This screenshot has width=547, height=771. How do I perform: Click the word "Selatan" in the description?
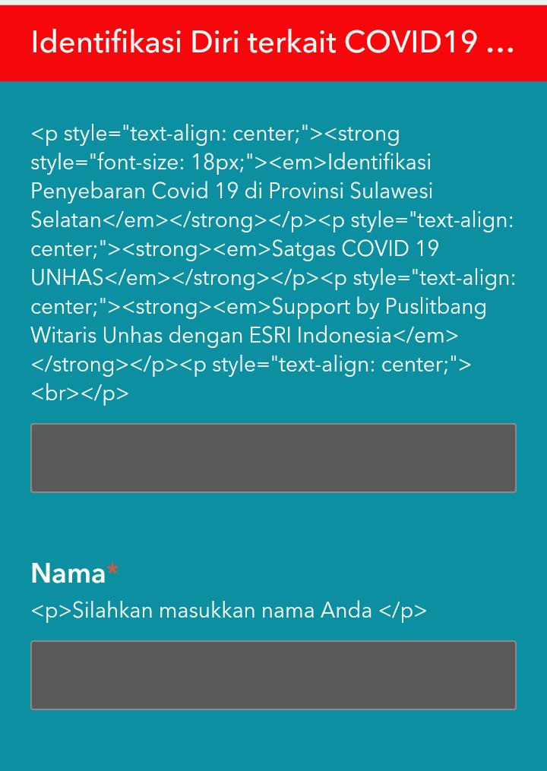pos(66,220)
